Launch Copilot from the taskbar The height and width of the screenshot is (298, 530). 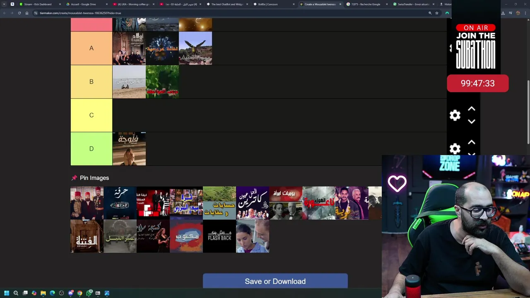(34, 293)
